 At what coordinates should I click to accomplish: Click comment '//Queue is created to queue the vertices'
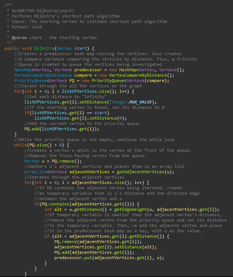click(x=88, y=64)
